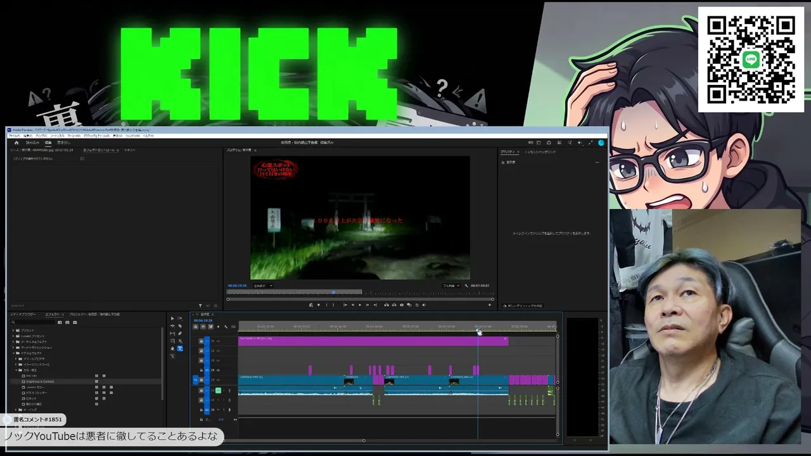Open the Edit menu
This screenshot has height=456, width=811.
click(x=28, y=136)
